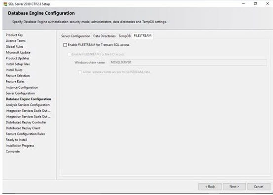Tick Allow remote clients access to FILESTREAM data
This screenshot has width=273, height=195.
click(x=80, y=72)
